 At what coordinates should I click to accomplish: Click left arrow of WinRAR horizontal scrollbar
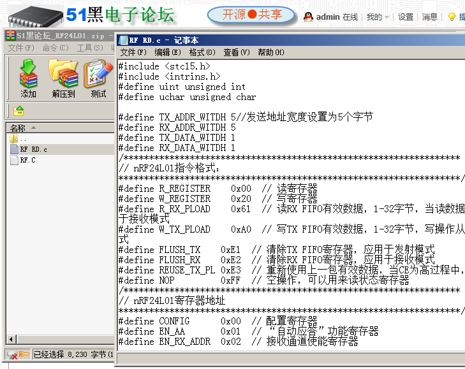(11, 339)
